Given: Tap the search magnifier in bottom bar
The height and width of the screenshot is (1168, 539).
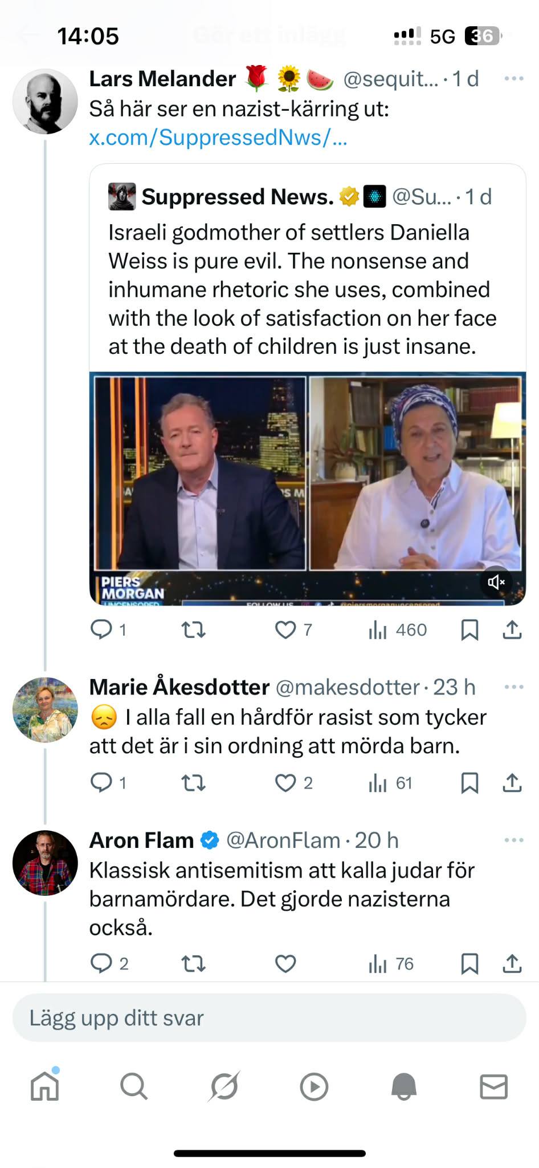Looking at the screenshot, I should [x=134, y=1086].
